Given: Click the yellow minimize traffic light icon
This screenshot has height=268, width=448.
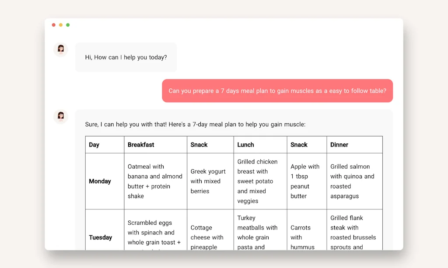Looking at the screenshot, I should coord(60,25).
